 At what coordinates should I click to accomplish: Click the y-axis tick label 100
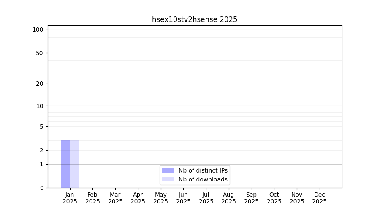click(38, 30)
